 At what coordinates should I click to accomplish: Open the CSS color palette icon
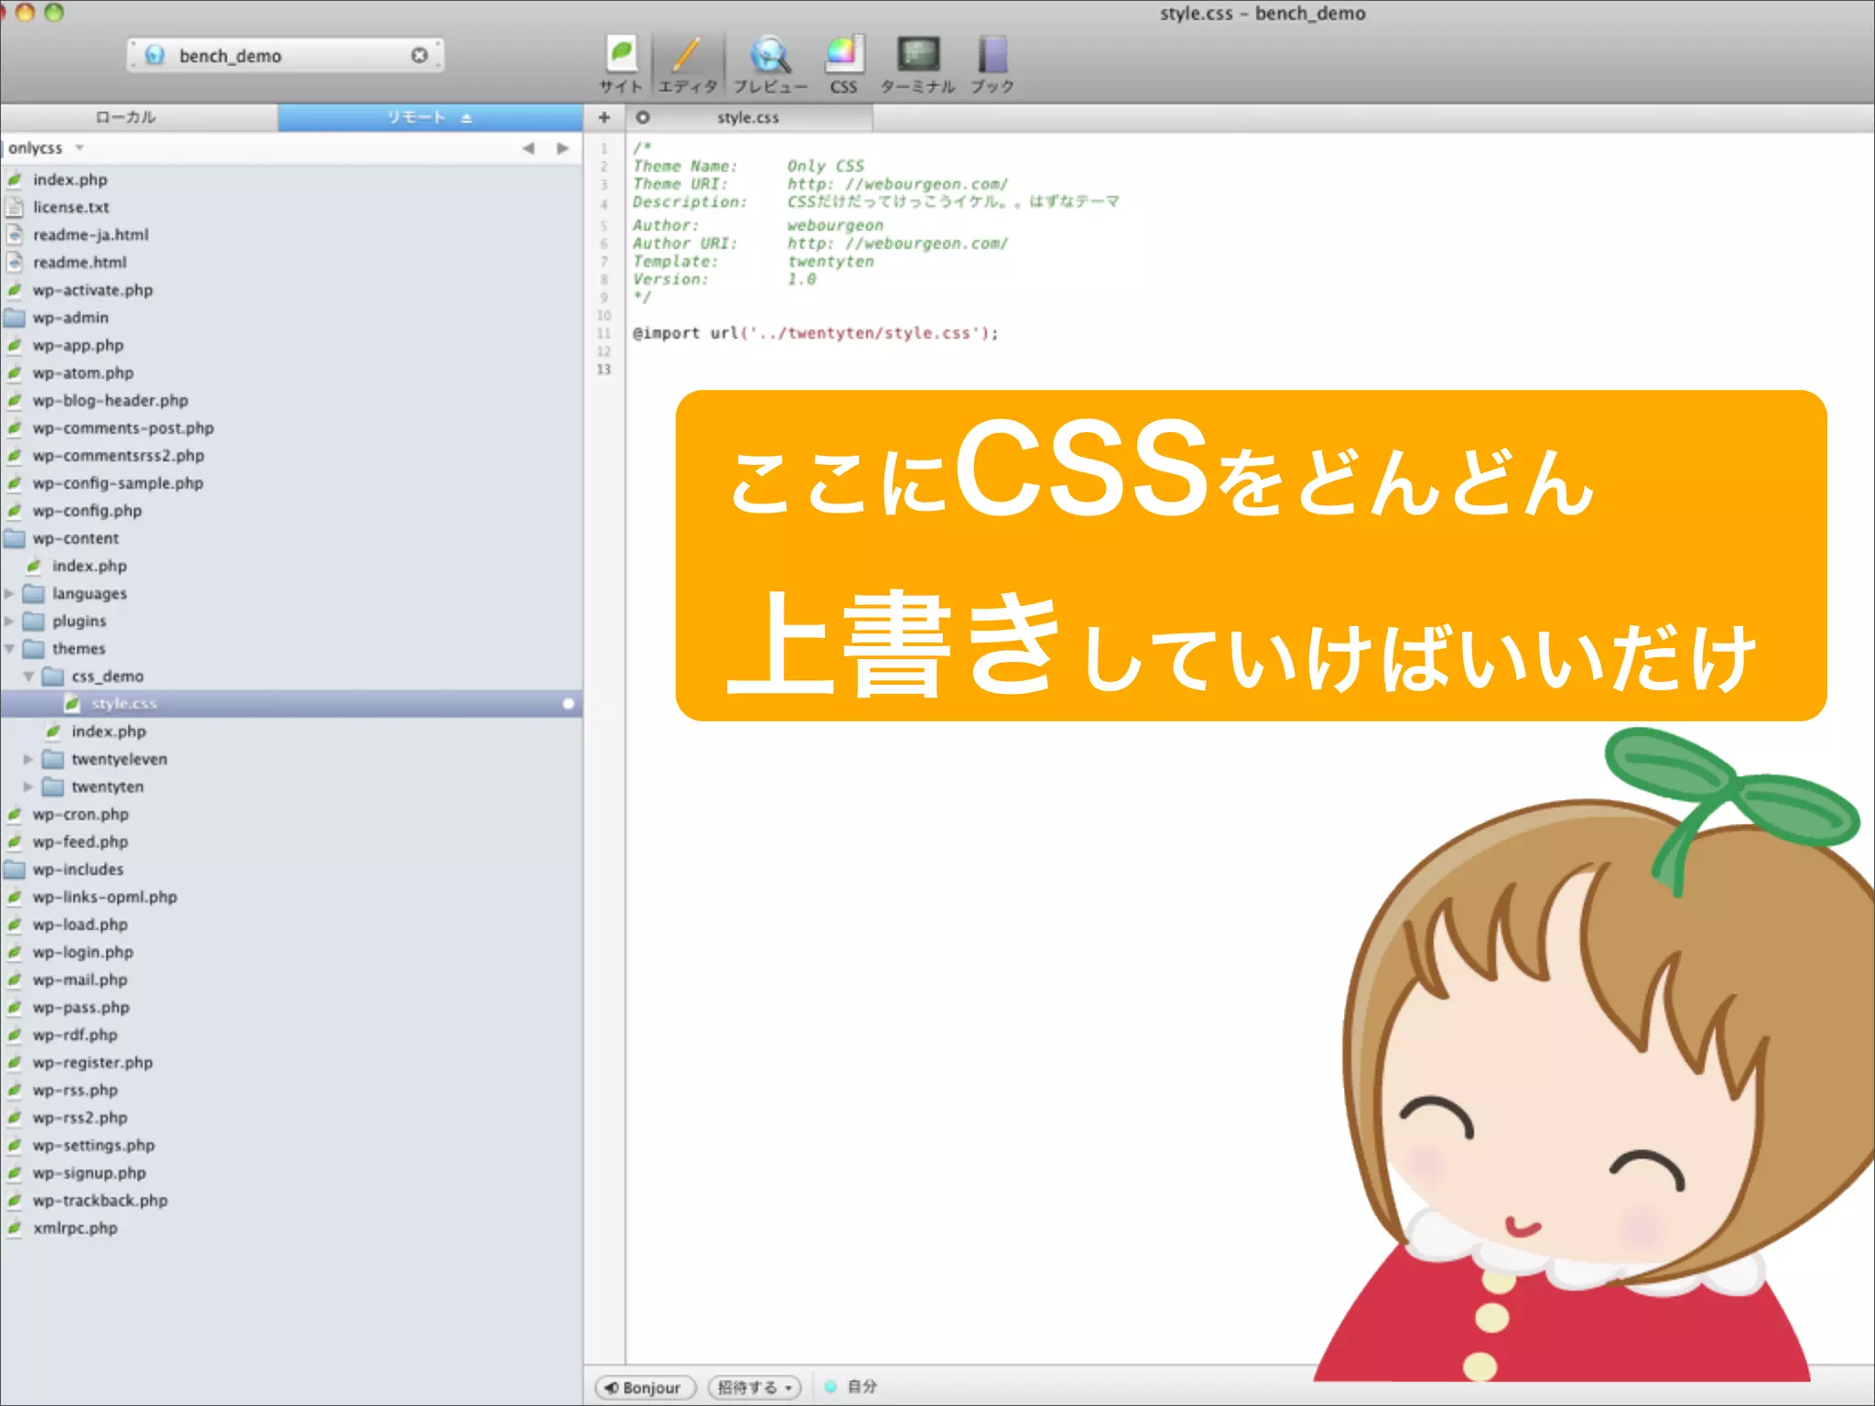(843, 64)
